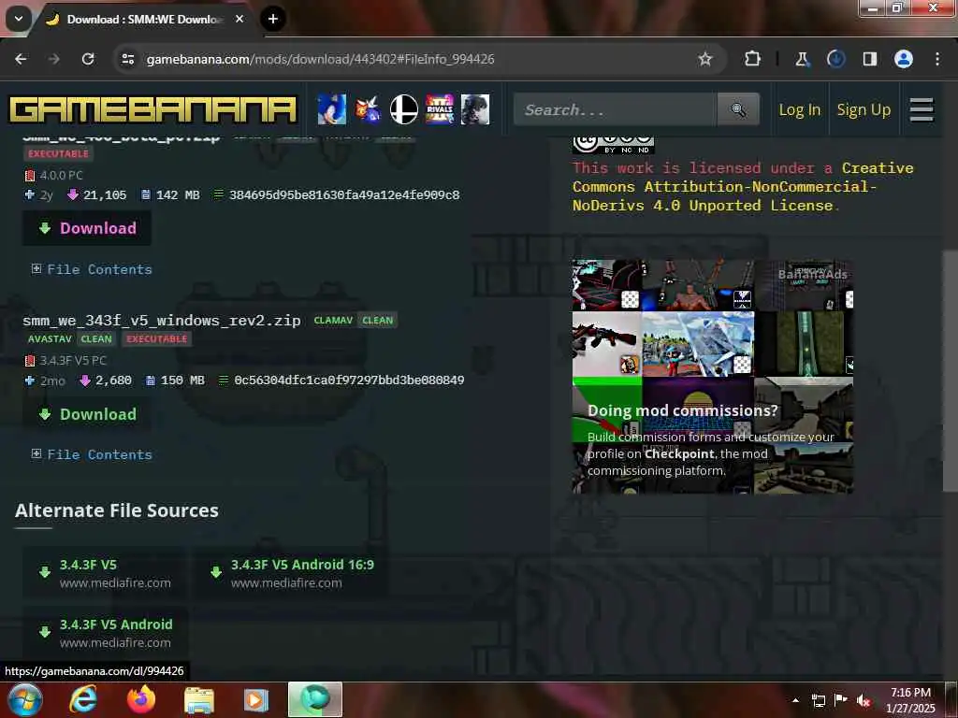This screenshot has width=958, height=718.
Task: Select the MD5 hash 0c56304dfc1ca0f97297bbd3be080849
Action: coord(349,381)
